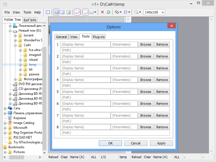Click the list view style icon
The width and height of the screenshot is (216, 162).
(x=92, y=12)
